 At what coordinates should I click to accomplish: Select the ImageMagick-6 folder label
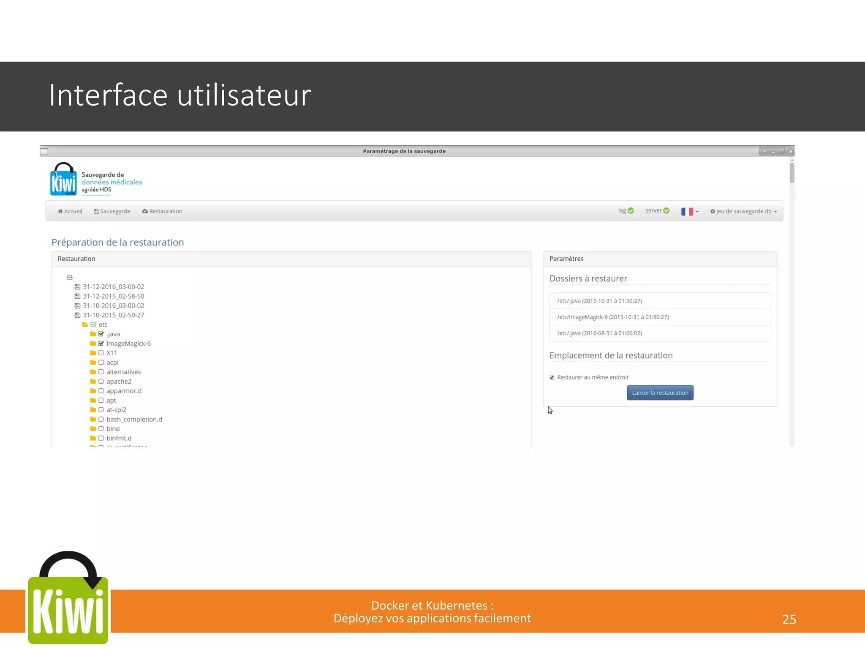coord(128,344)
